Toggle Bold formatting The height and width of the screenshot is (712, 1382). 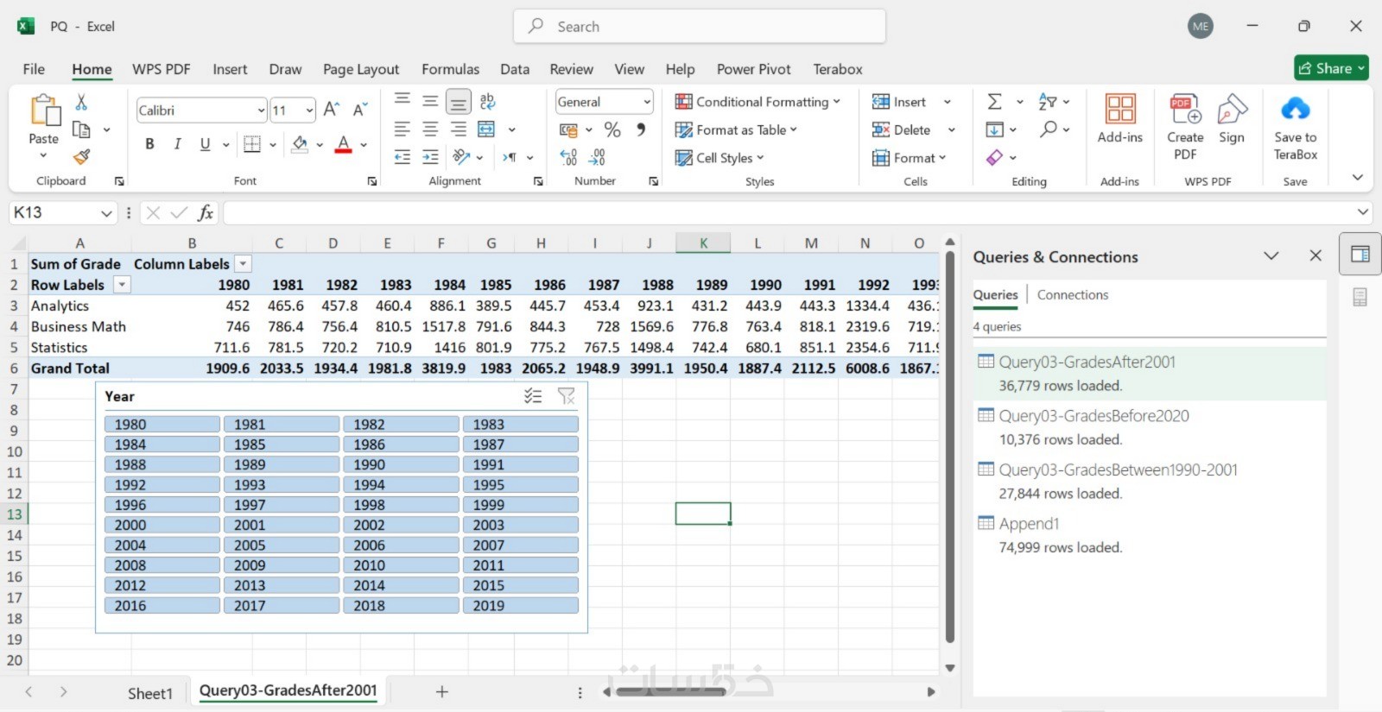click(149, 144)
